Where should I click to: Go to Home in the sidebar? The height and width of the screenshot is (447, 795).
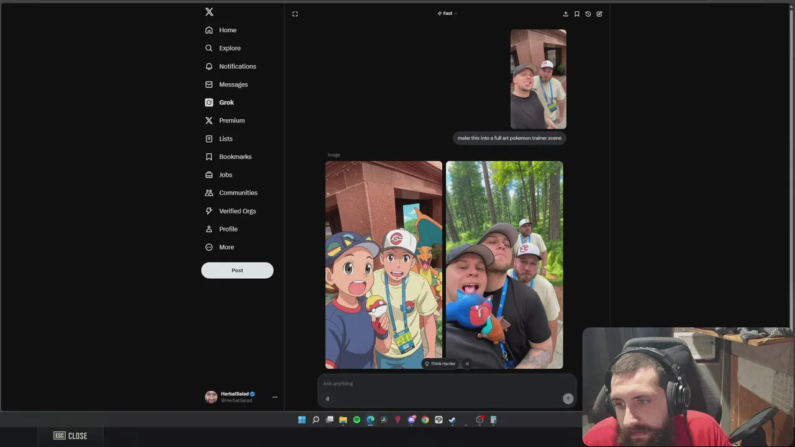[x=221, y=30]
